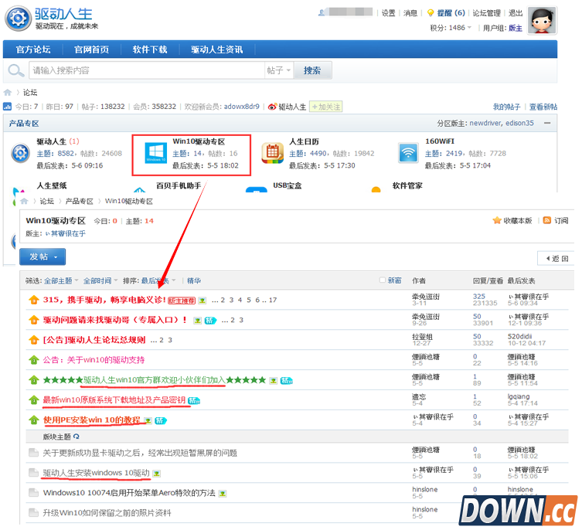582x530 pixels.
Task: Open the 驱动人生 board gear icon
Action: (x=20, y=153)
